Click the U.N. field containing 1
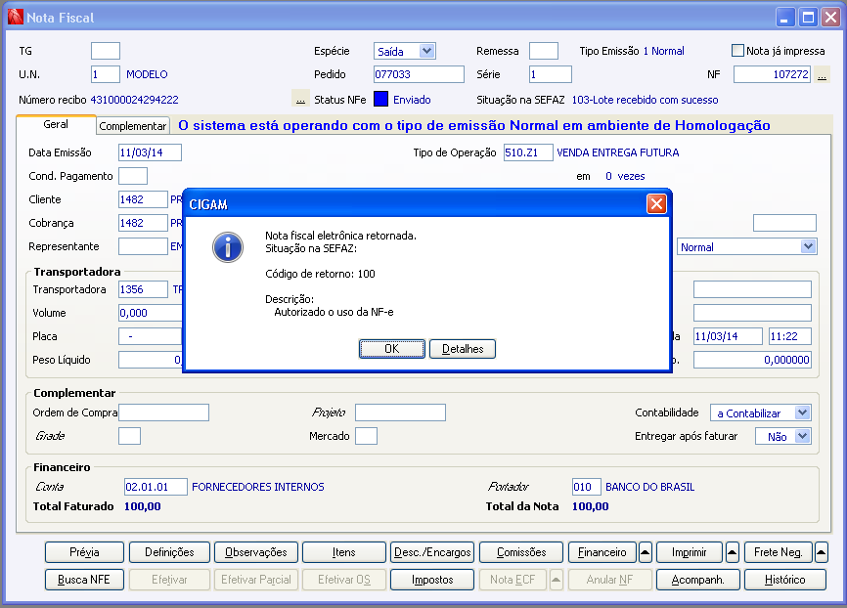This screenshot has width=847, height=608. 106,74
